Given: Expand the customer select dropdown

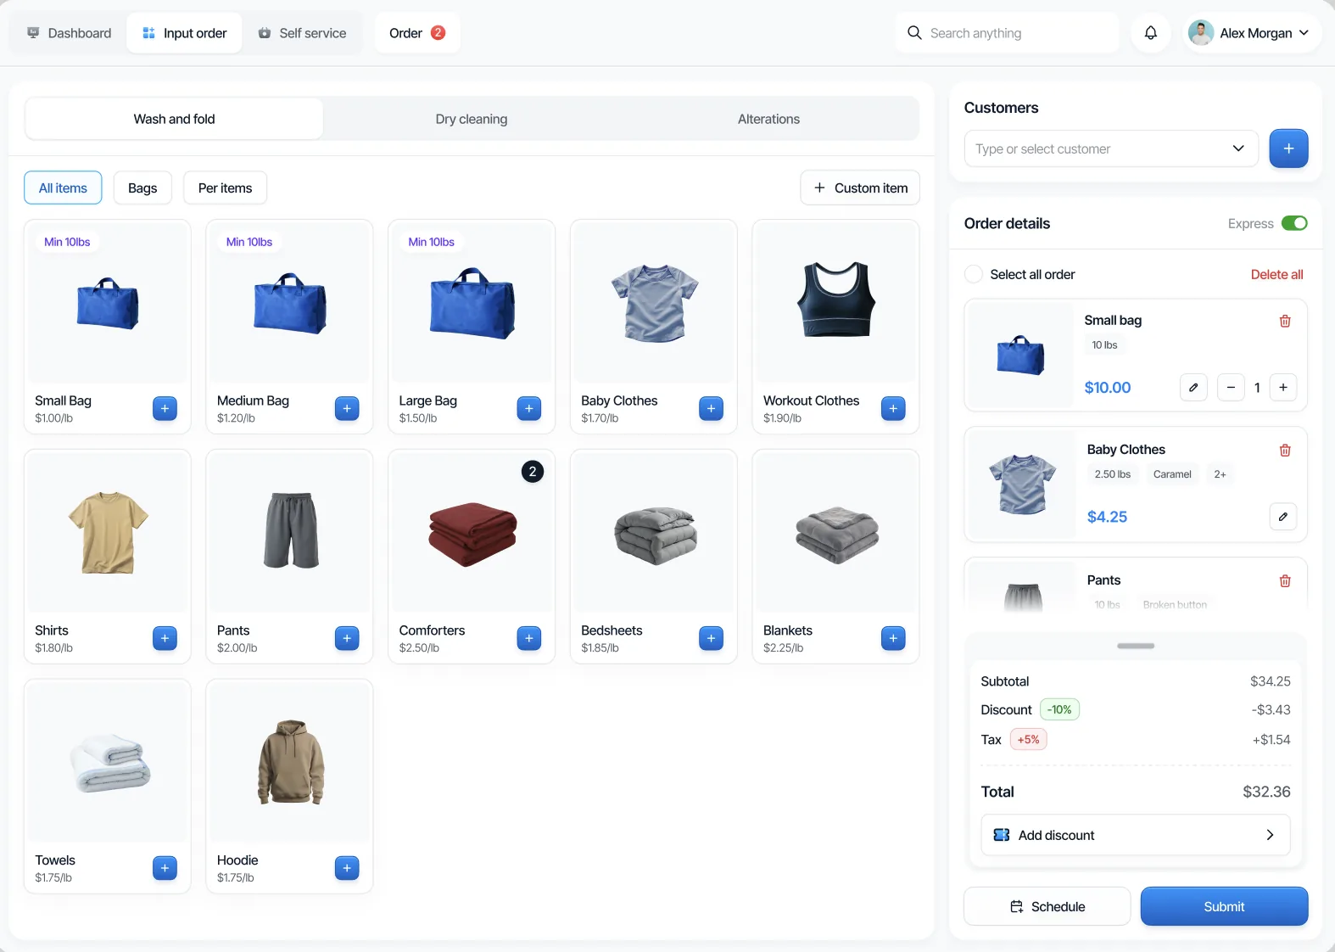Looking at the screenshot, I should point(1238,148).
